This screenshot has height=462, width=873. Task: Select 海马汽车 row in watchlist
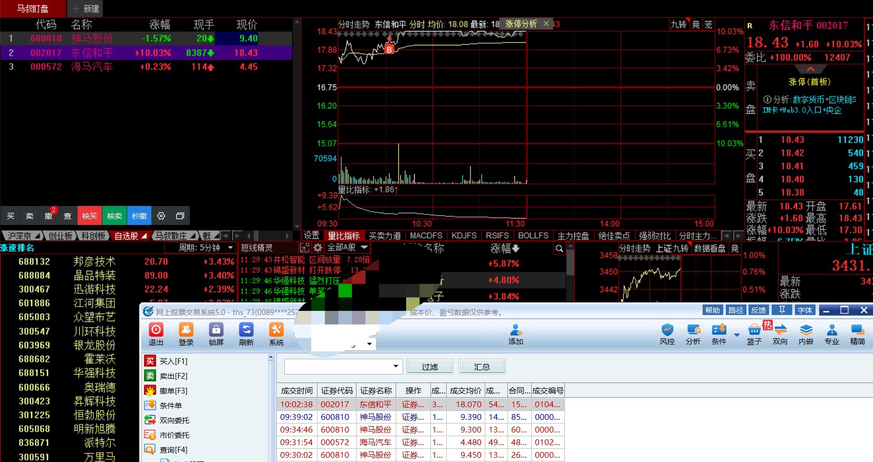click(146, 67)
